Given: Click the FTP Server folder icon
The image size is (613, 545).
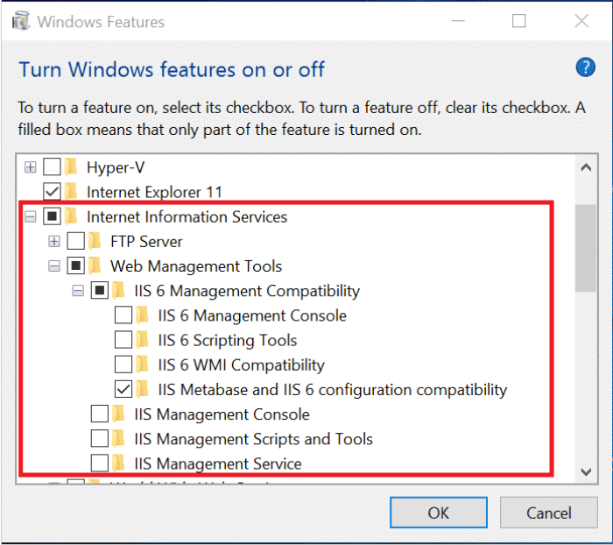Looking at the screenshot, I should tap(95, 241).
